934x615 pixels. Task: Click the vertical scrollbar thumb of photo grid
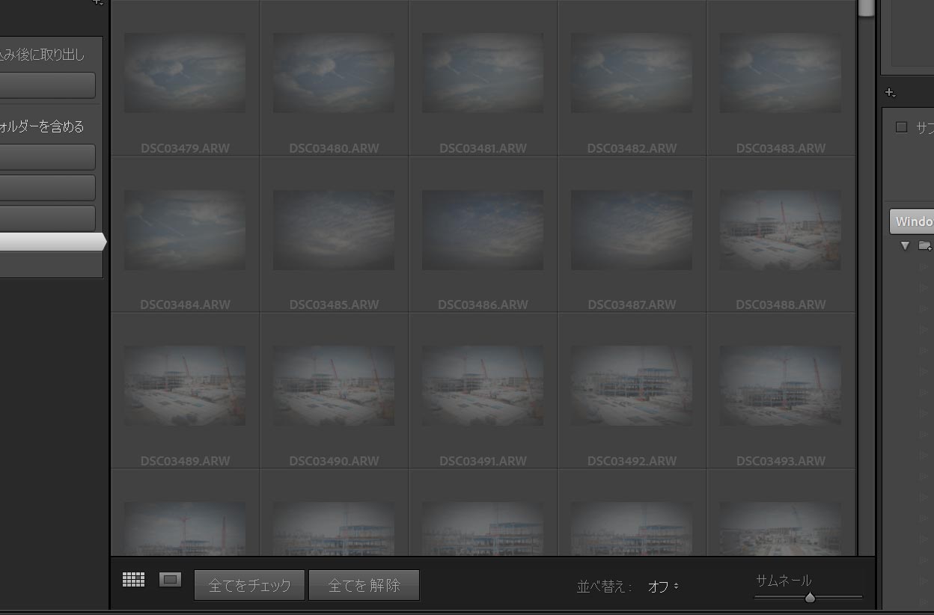866,7
